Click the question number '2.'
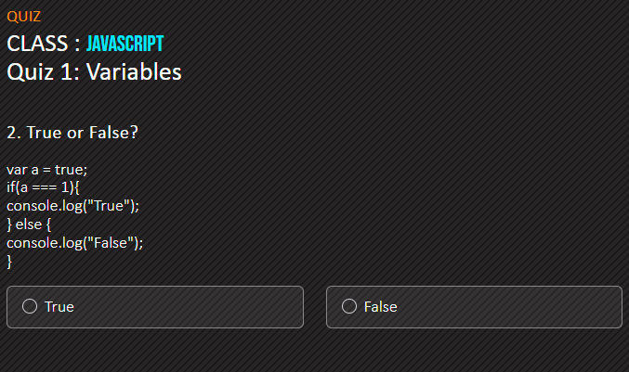Viewport: 629px width, 372px height. coord(14,133)
